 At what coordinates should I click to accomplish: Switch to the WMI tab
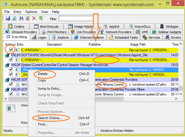click(x=142, y=32)
